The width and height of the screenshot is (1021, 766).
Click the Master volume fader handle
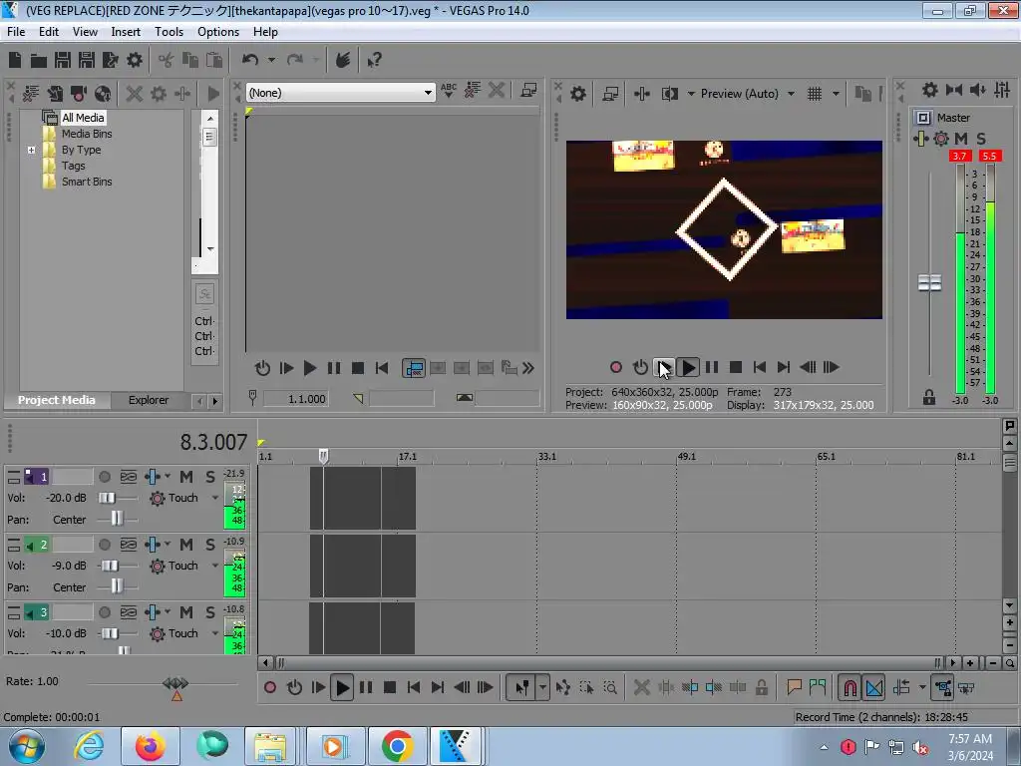pyautogui.click(x=929, y=282)
